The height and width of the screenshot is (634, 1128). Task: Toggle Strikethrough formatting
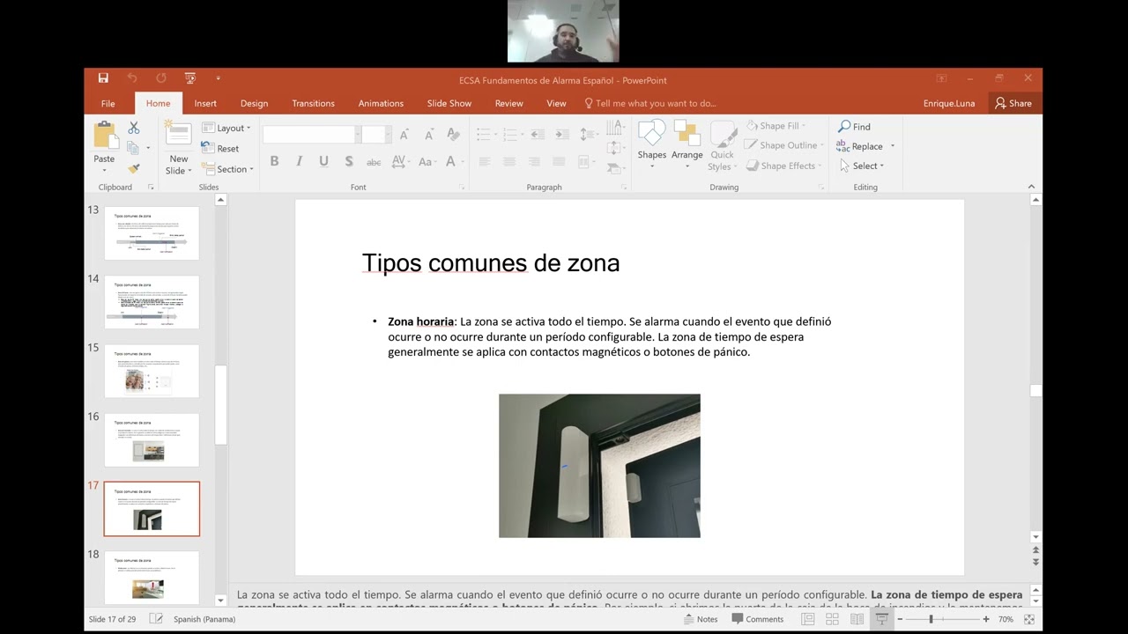[374, 161]
